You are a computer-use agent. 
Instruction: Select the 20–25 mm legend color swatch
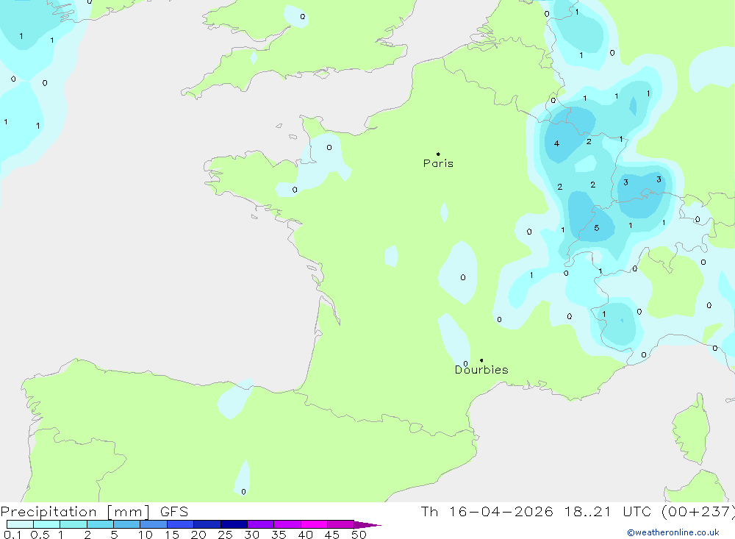click(x=207, y=524)
